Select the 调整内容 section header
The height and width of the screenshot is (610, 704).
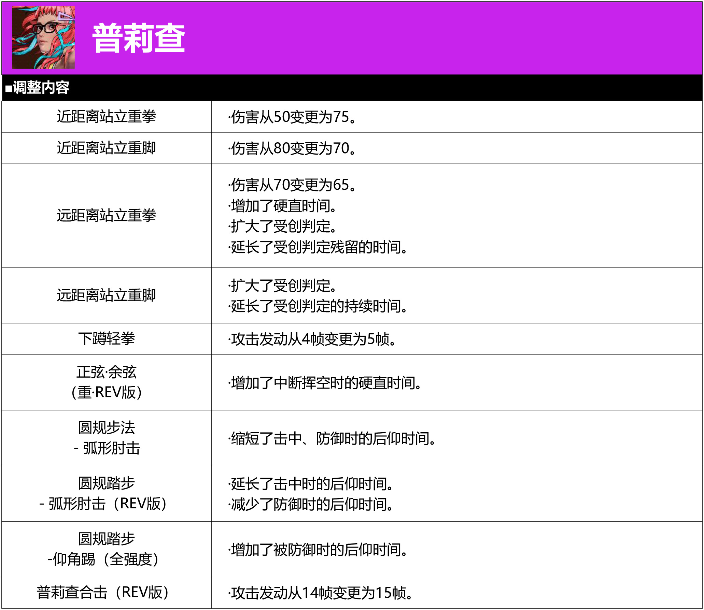click(x=38, y=88)
